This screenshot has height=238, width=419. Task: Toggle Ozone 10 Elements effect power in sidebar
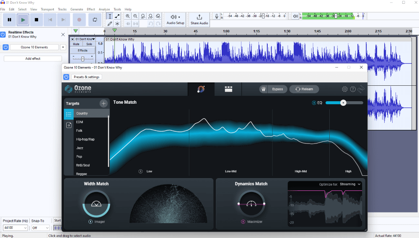(5, 47)
